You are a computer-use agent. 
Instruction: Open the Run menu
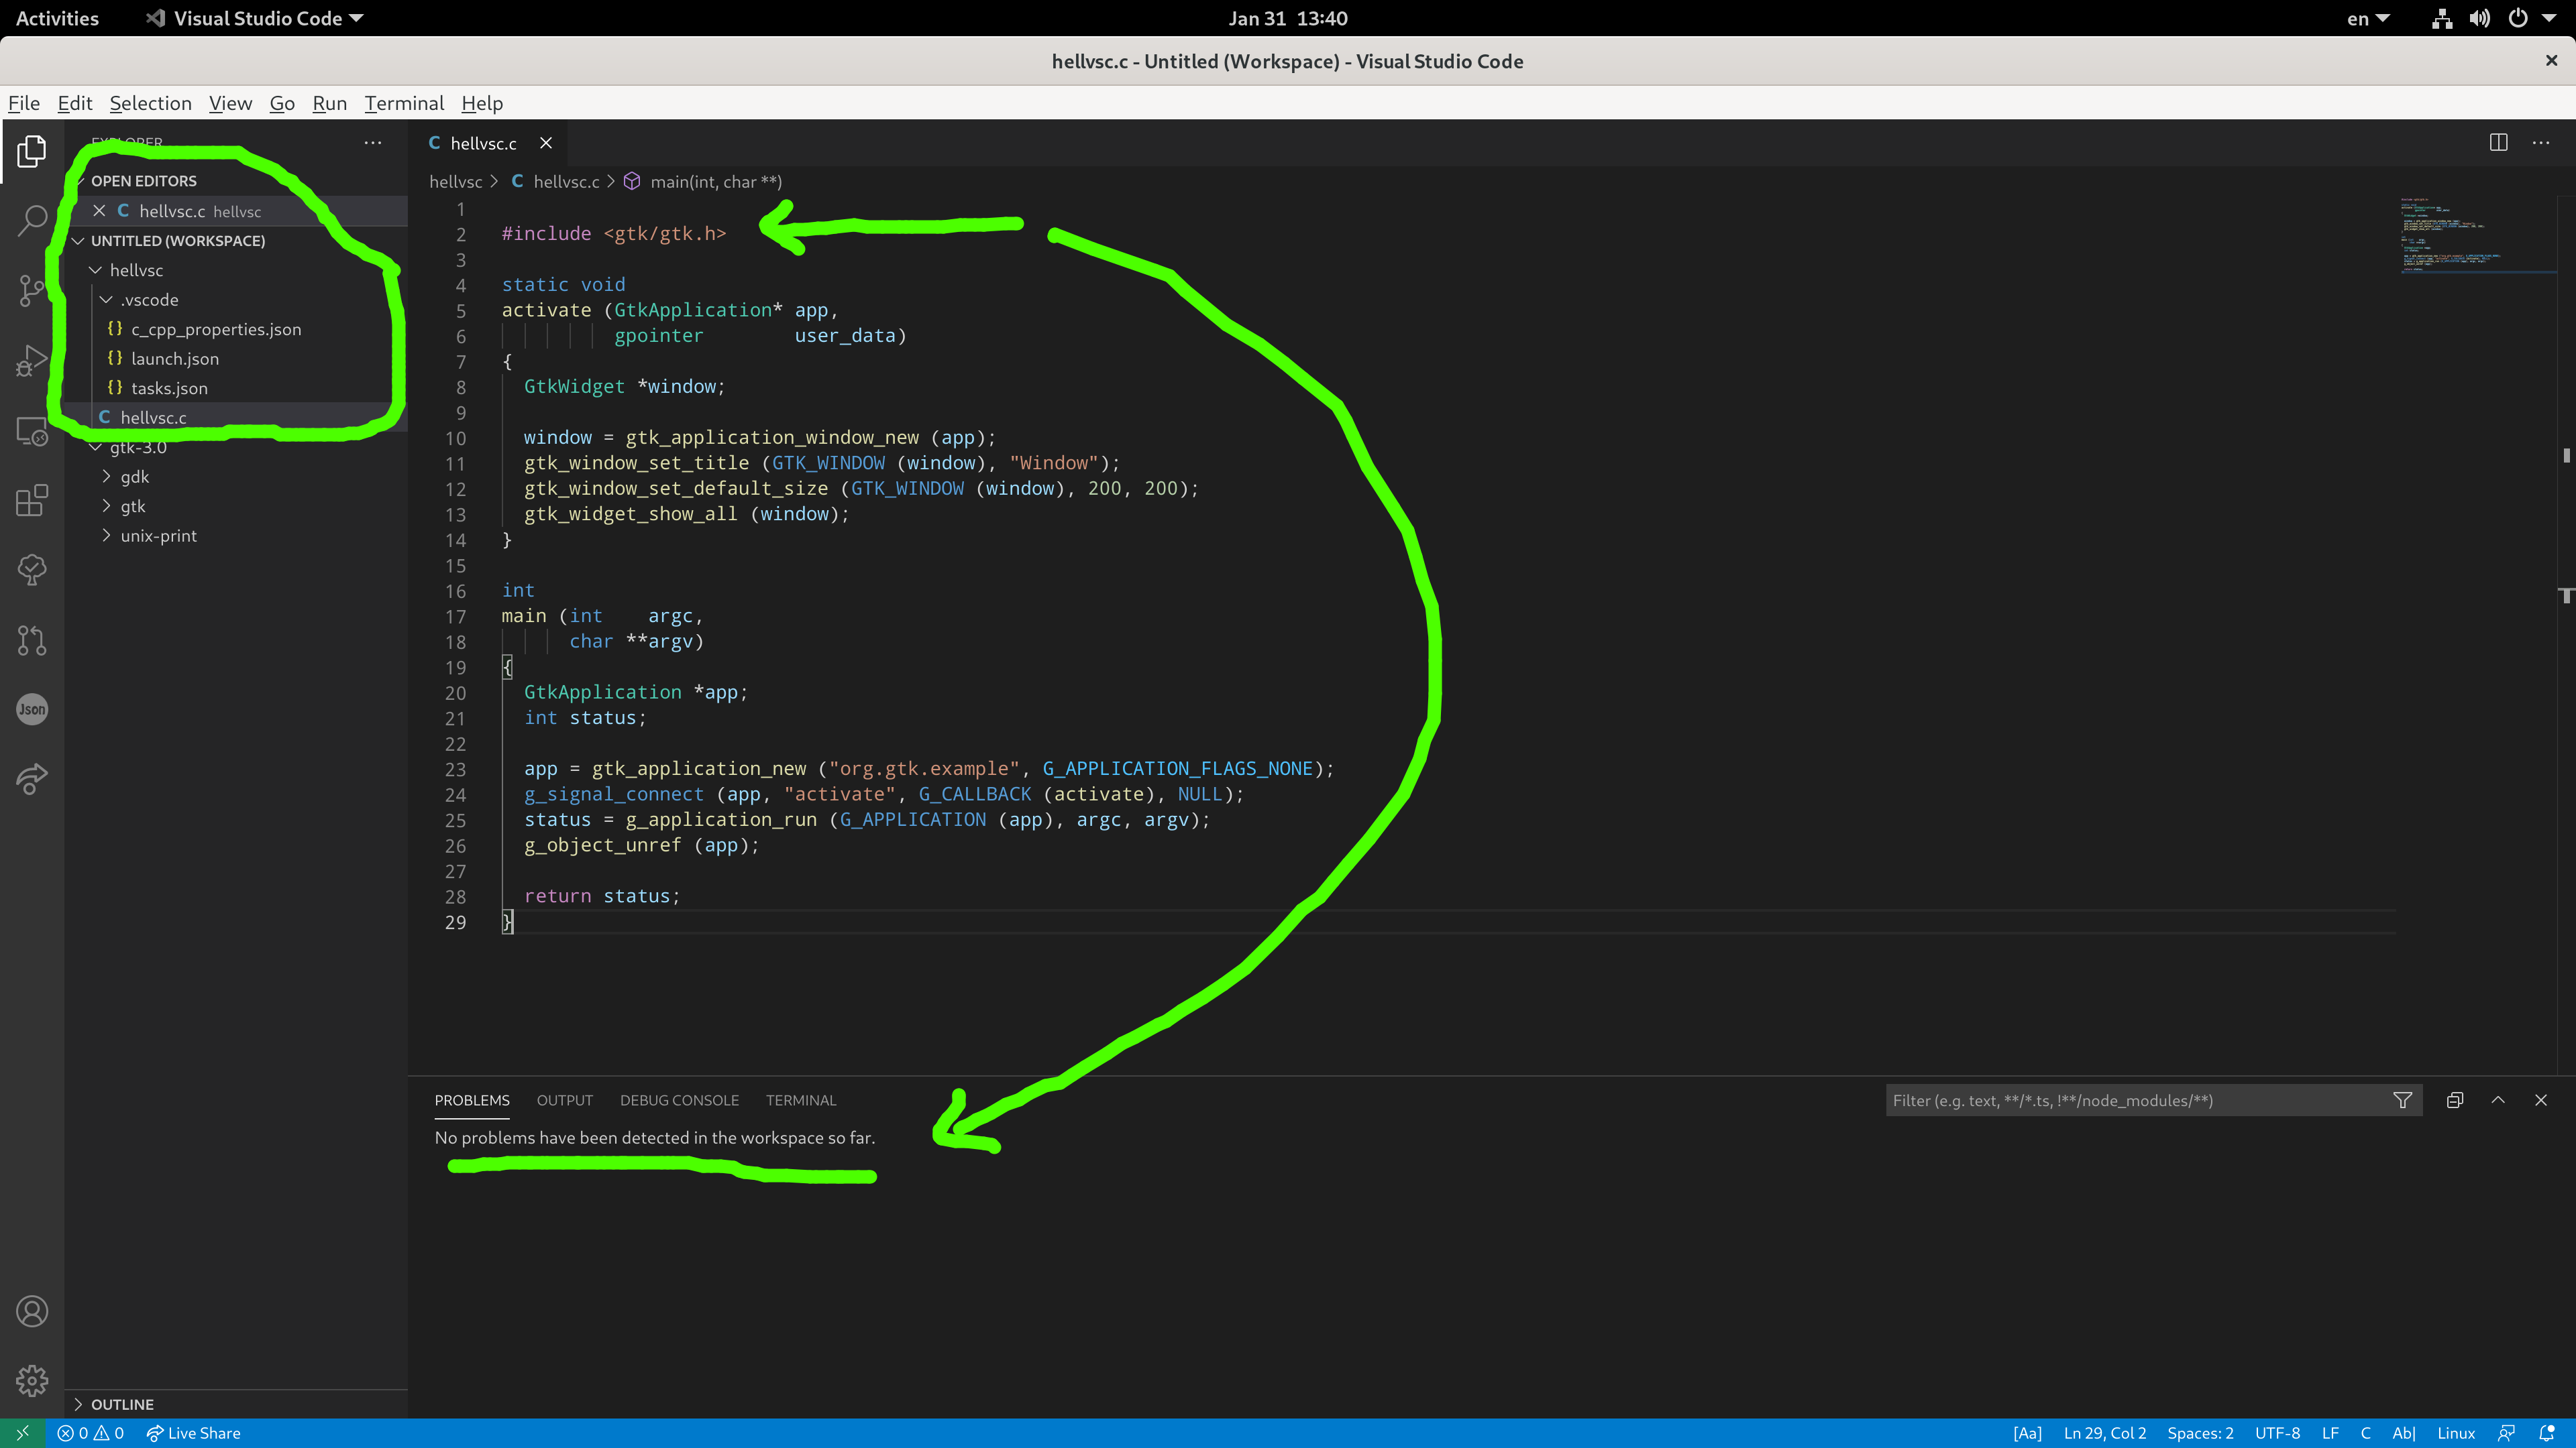329,103
